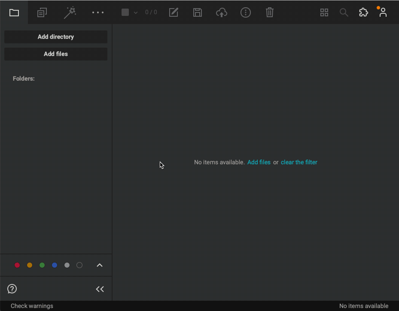Switch to grid view layout
399x311 pixels.
(x=324, y=12)
